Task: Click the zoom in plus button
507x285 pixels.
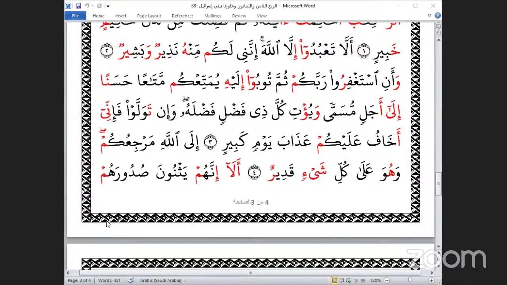Action: coord(431,280)
